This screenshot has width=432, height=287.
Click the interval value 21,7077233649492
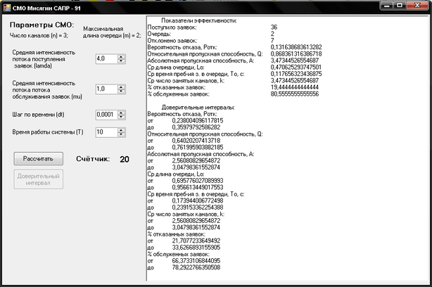[196, 241]
